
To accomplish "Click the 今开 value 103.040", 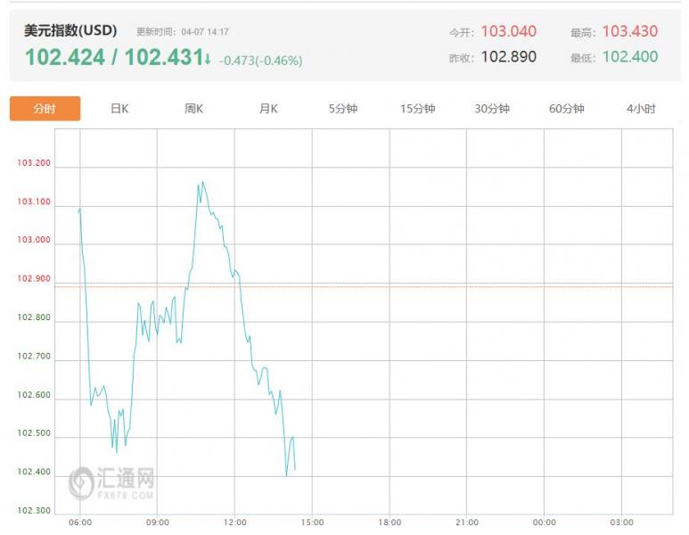I will 508,31.
